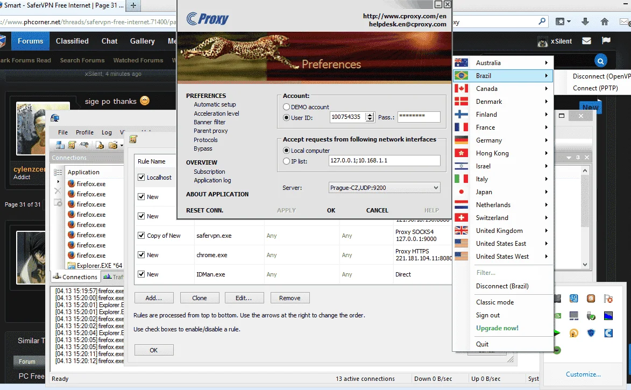Click the IP list input field
The height and width of the screenshot is (390, 631).
(x=384, y=160)
